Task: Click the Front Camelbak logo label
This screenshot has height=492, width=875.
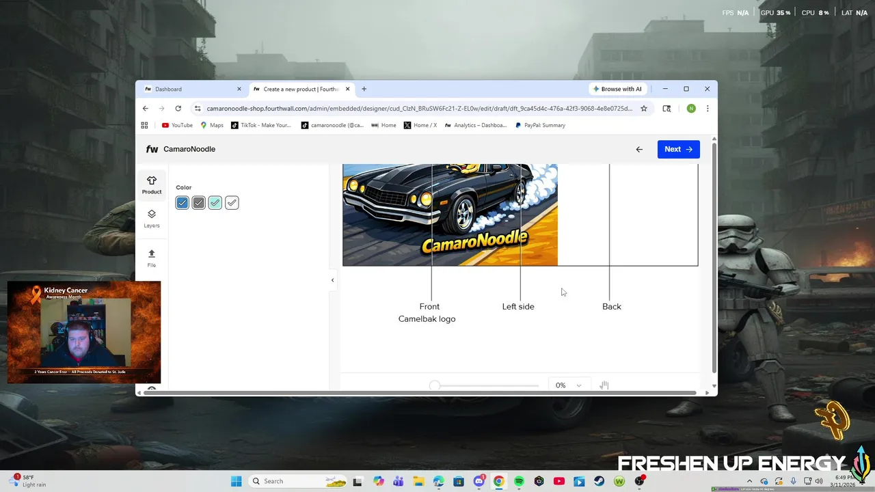Action: pyautogui.click(x=427, y=313)
